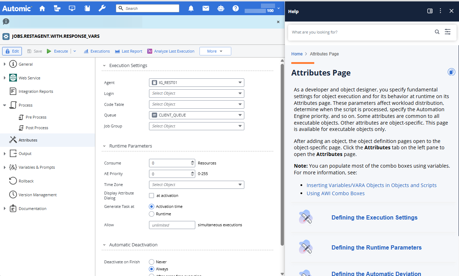Screen dimensions: 459x276
Task: Launch the chatbot assistant icon
Action: coord(221,8)
